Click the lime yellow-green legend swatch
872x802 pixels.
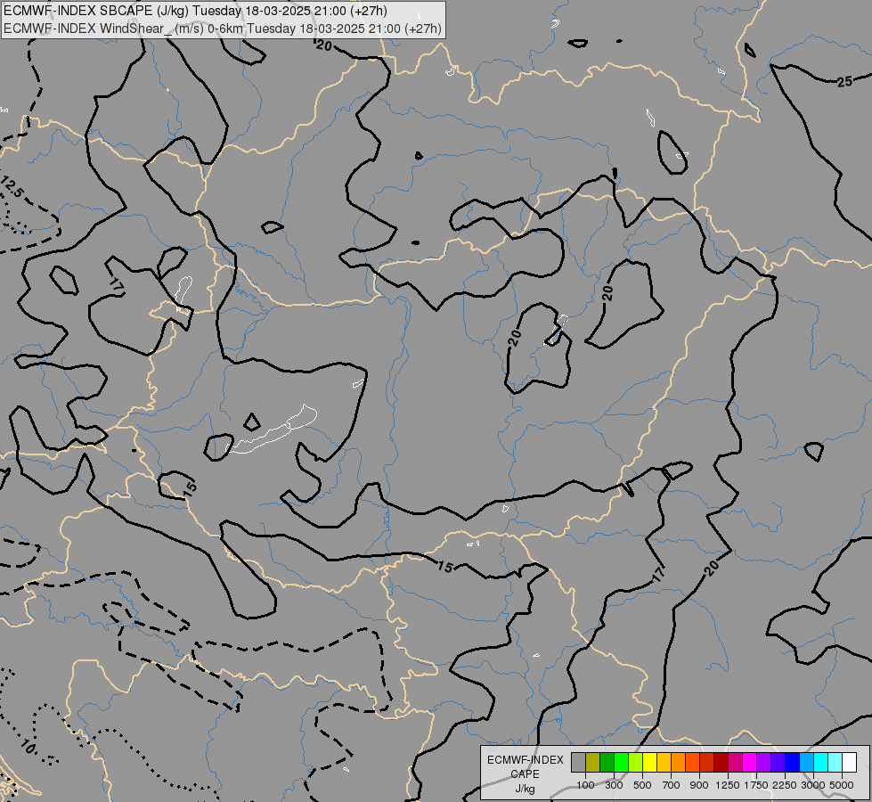[636, 762]
